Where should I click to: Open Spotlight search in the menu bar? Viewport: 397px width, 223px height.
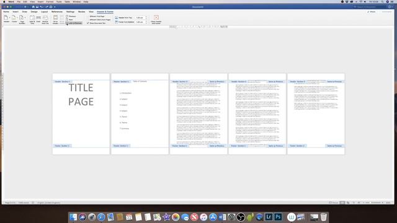point(382,2)
